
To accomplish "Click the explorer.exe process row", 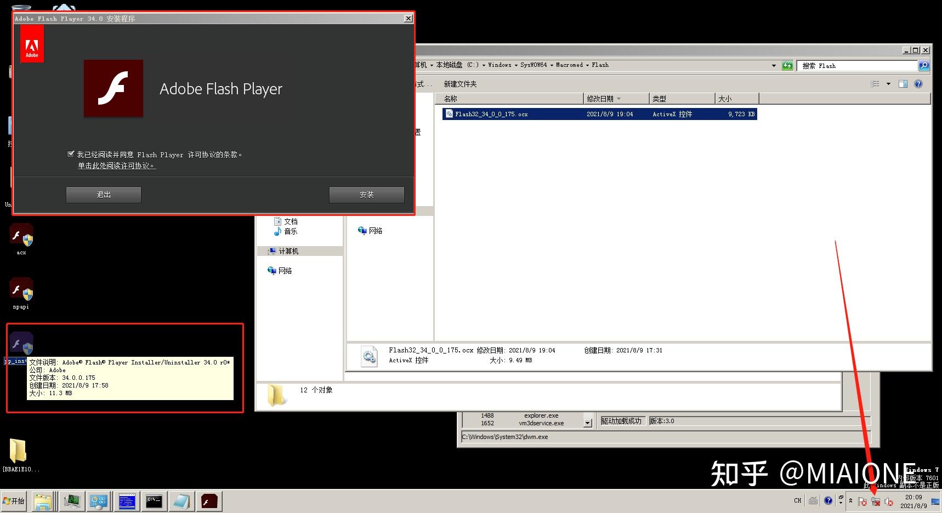I will 523,415.
